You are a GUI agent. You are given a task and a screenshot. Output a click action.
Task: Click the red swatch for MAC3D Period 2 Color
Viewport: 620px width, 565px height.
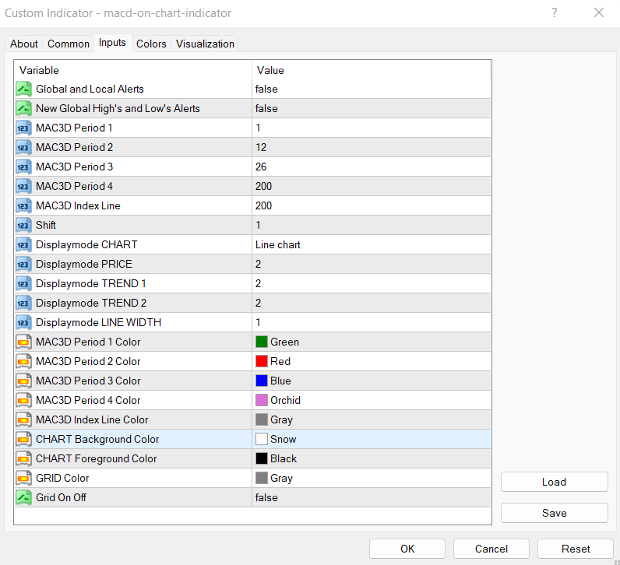[x=262, y=361]
